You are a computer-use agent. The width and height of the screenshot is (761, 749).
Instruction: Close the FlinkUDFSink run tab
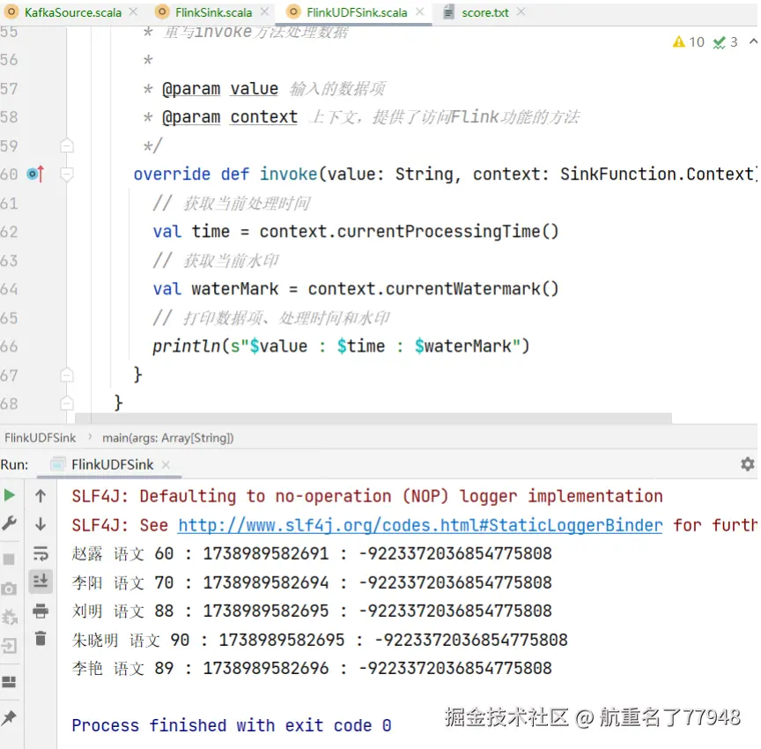[166, 464]
